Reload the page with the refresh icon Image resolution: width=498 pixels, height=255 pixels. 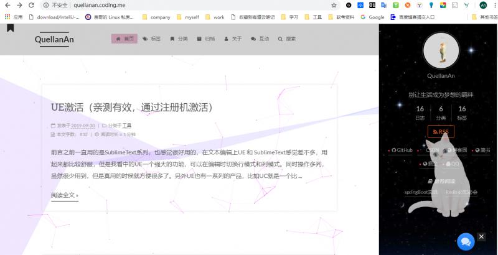31,5
